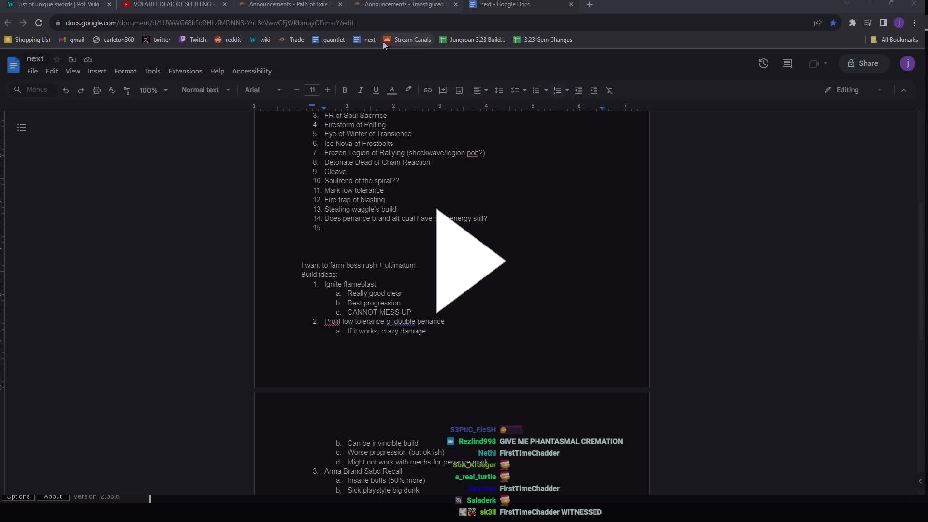Select the paint format tool
Screen dimensions: 928x522
click(128, 90)
